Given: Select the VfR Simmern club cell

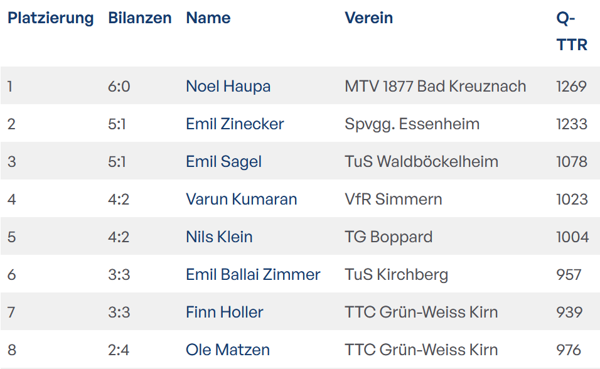Looking at the screenshot, I should tap(393, 199).
